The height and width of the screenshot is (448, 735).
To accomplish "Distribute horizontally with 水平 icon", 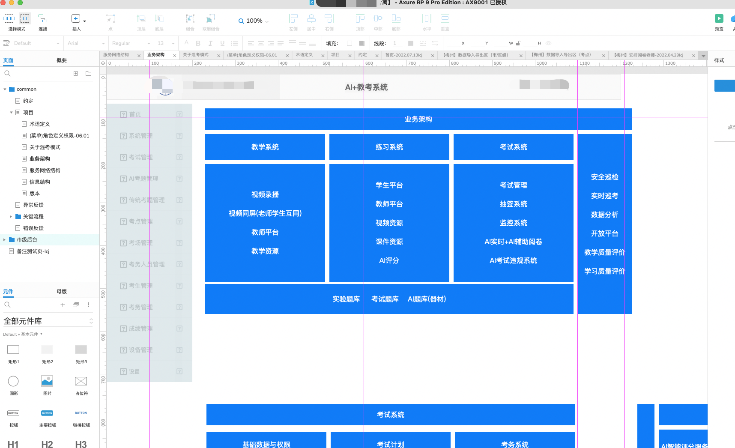I will pyautogui.click(x=427, y=18).
